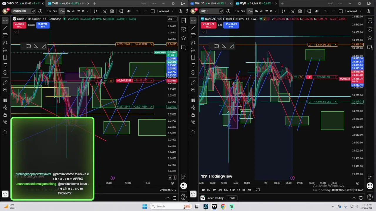376x211 pixels.
Task: Collapse legend arrow under NQ1! sell button
Action: 203,32
